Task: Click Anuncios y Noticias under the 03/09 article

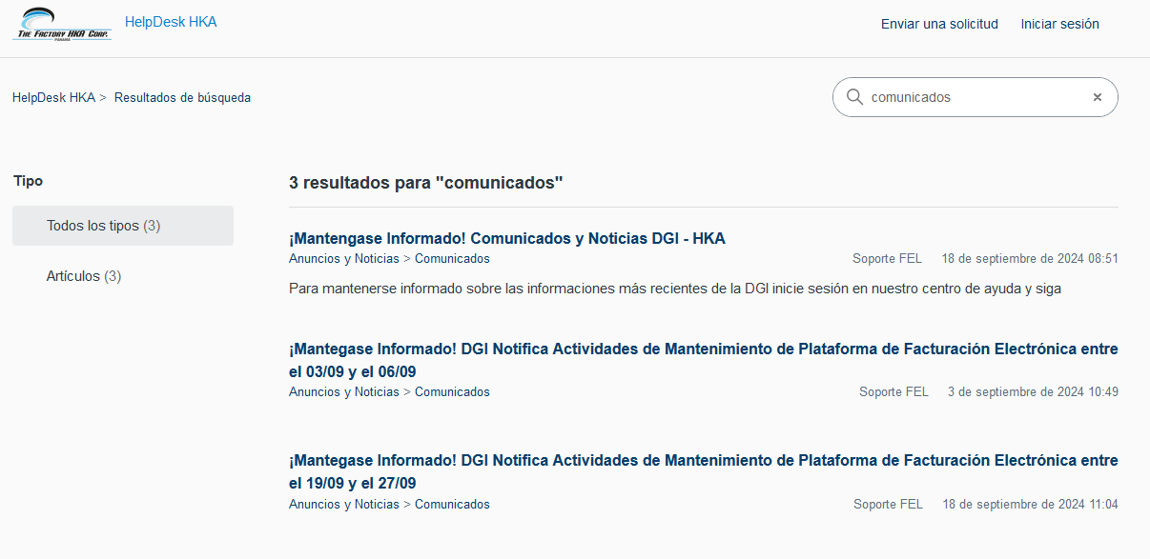Action: point(343,392)
